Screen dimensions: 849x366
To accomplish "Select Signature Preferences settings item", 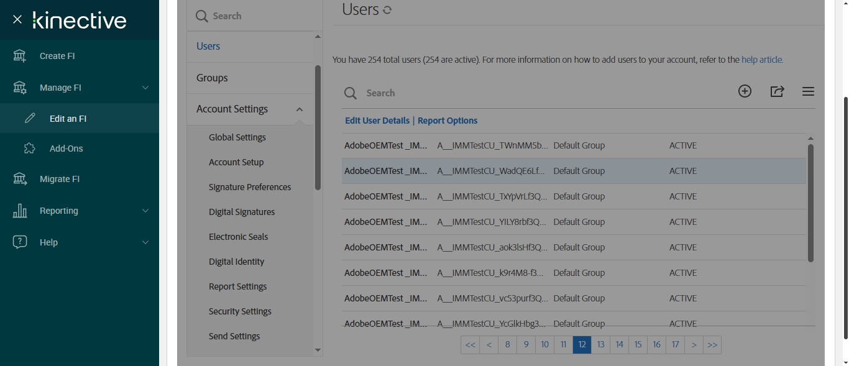I will [250, 187].
